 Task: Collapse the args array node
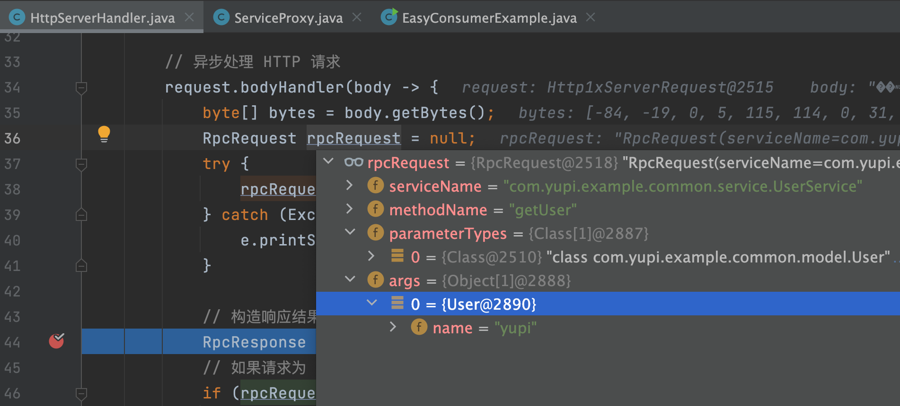pos(350,279)
